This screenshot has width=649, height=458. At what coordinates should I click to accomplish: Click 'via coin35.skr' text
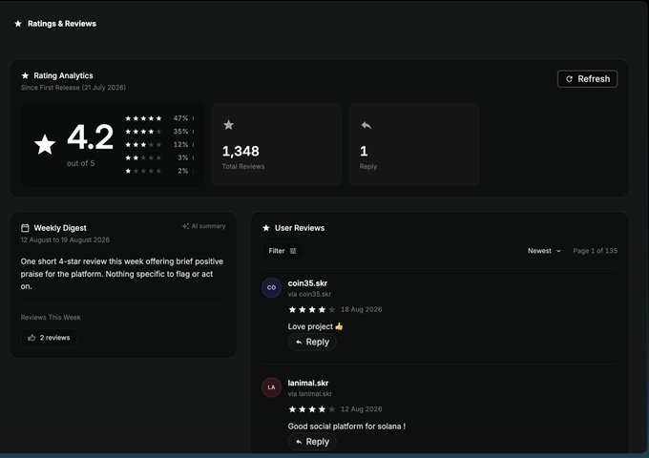pos(309,294)
